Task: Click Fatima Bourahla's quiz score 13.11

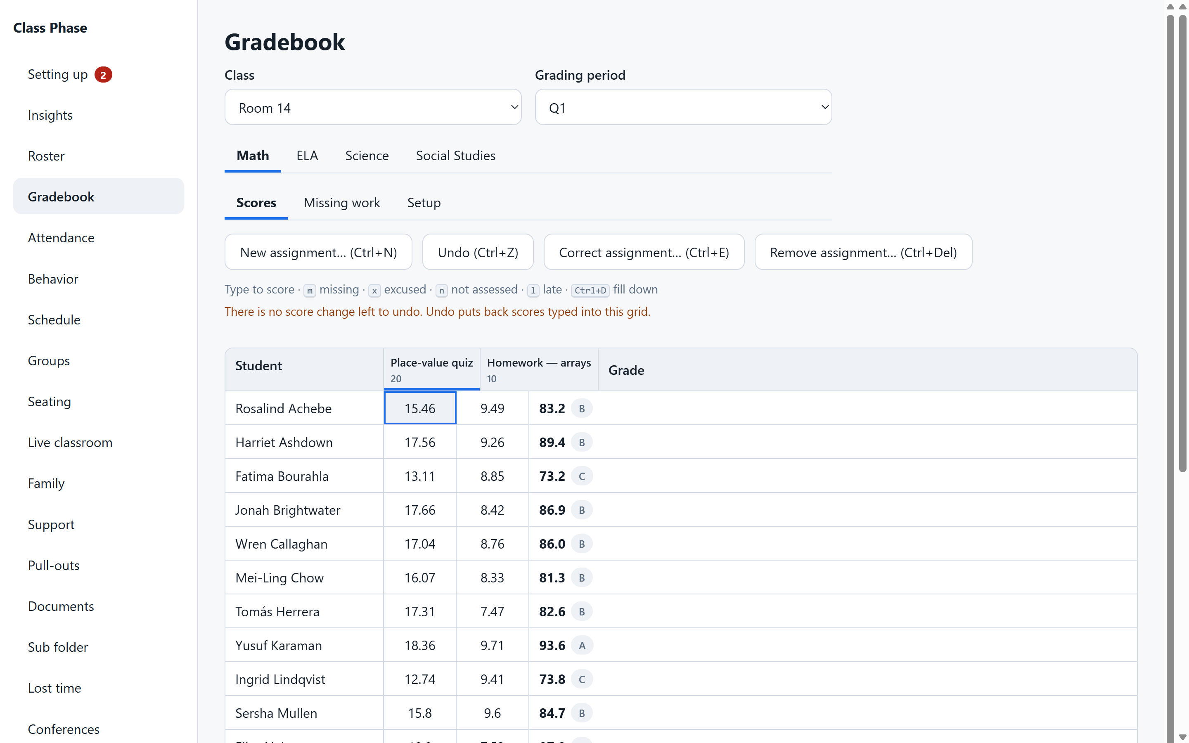Action: click(x=419, y=476)
